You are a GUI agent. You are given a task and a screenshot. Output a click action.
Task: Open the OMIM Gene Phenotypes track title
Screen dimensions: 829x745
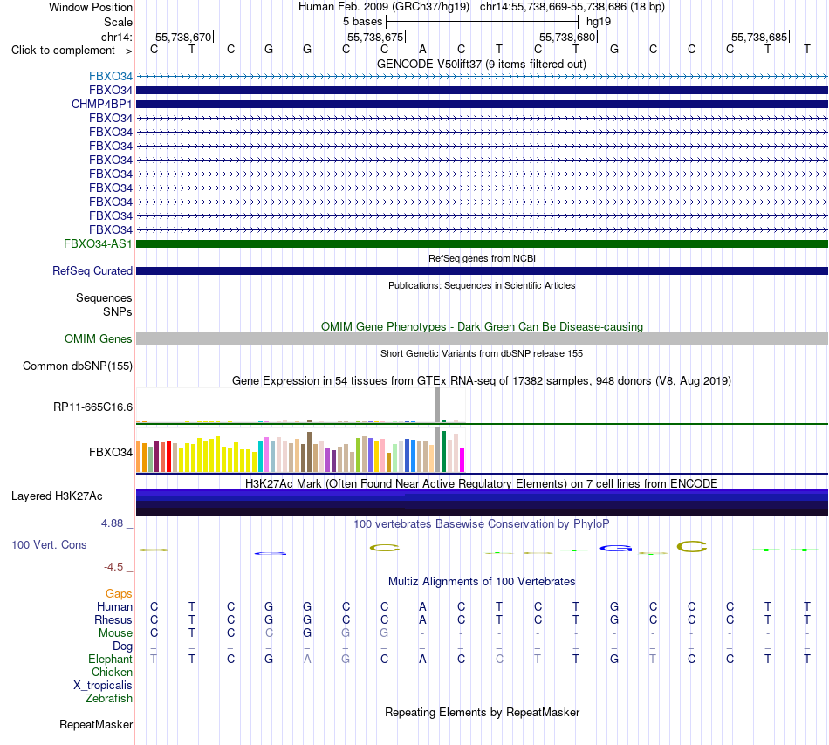point(482,326)
